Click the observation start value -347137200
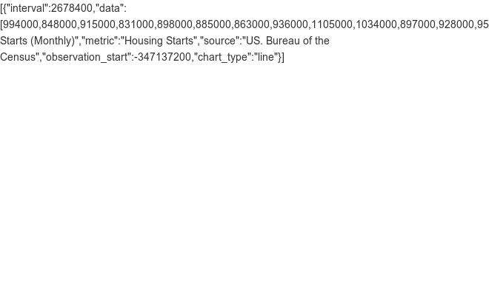This screenshot has width=489, height=296. pyautogui.click(x=162, y=57)
